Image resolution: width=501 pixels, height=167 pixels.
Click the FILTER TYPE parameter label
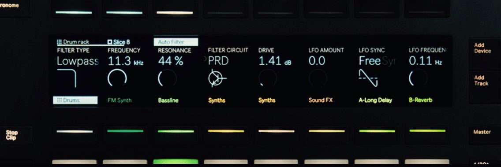(x=73, y=50)
